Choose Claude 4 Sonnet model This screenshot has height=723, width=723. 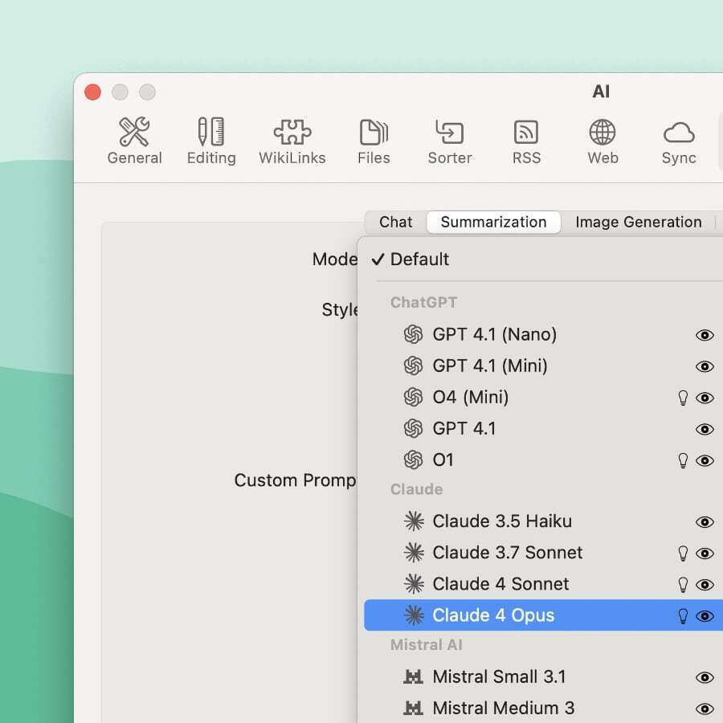pyautogui.click(x=543, y=584)
